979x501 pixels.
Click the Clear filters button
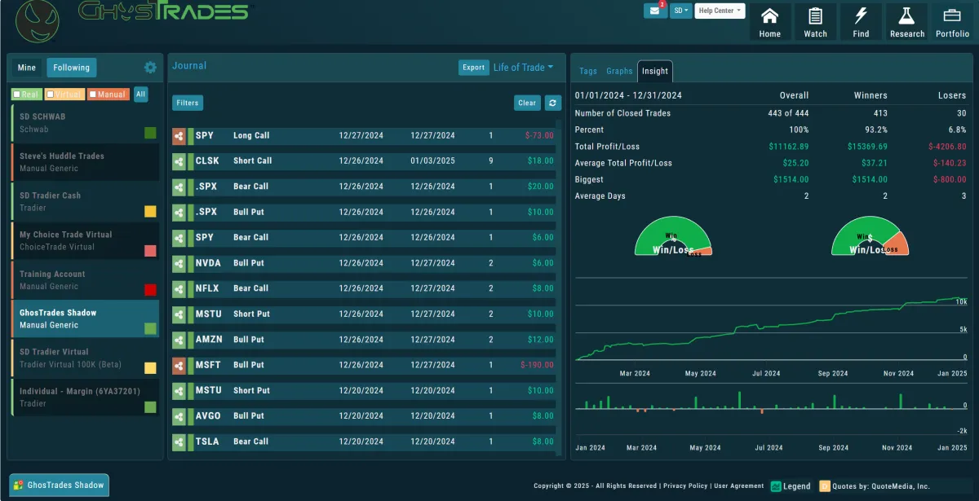pos(527,103)
